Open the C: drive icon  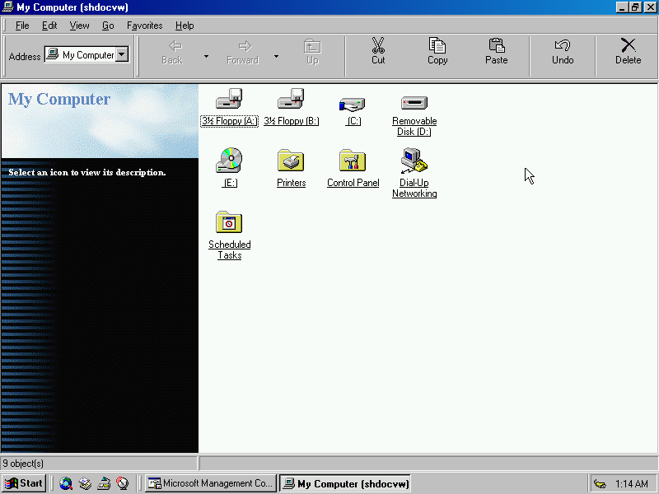tap(353, 103)
